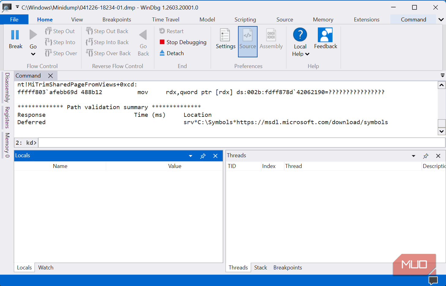Viewport: 446px width, 286px height.
Task: Toggle the Source mode preference
Action: tap(247, 41)
